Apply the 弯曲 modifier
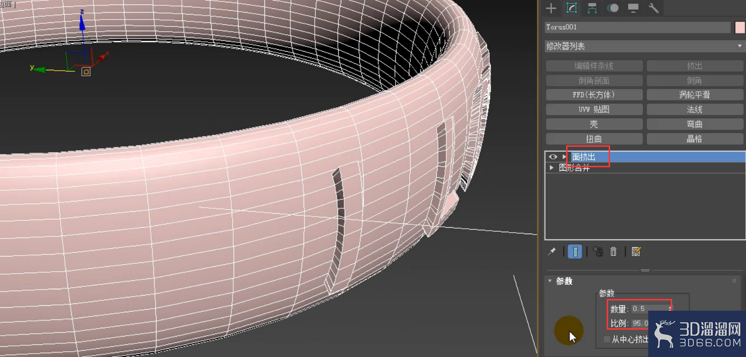 (695, 124)
